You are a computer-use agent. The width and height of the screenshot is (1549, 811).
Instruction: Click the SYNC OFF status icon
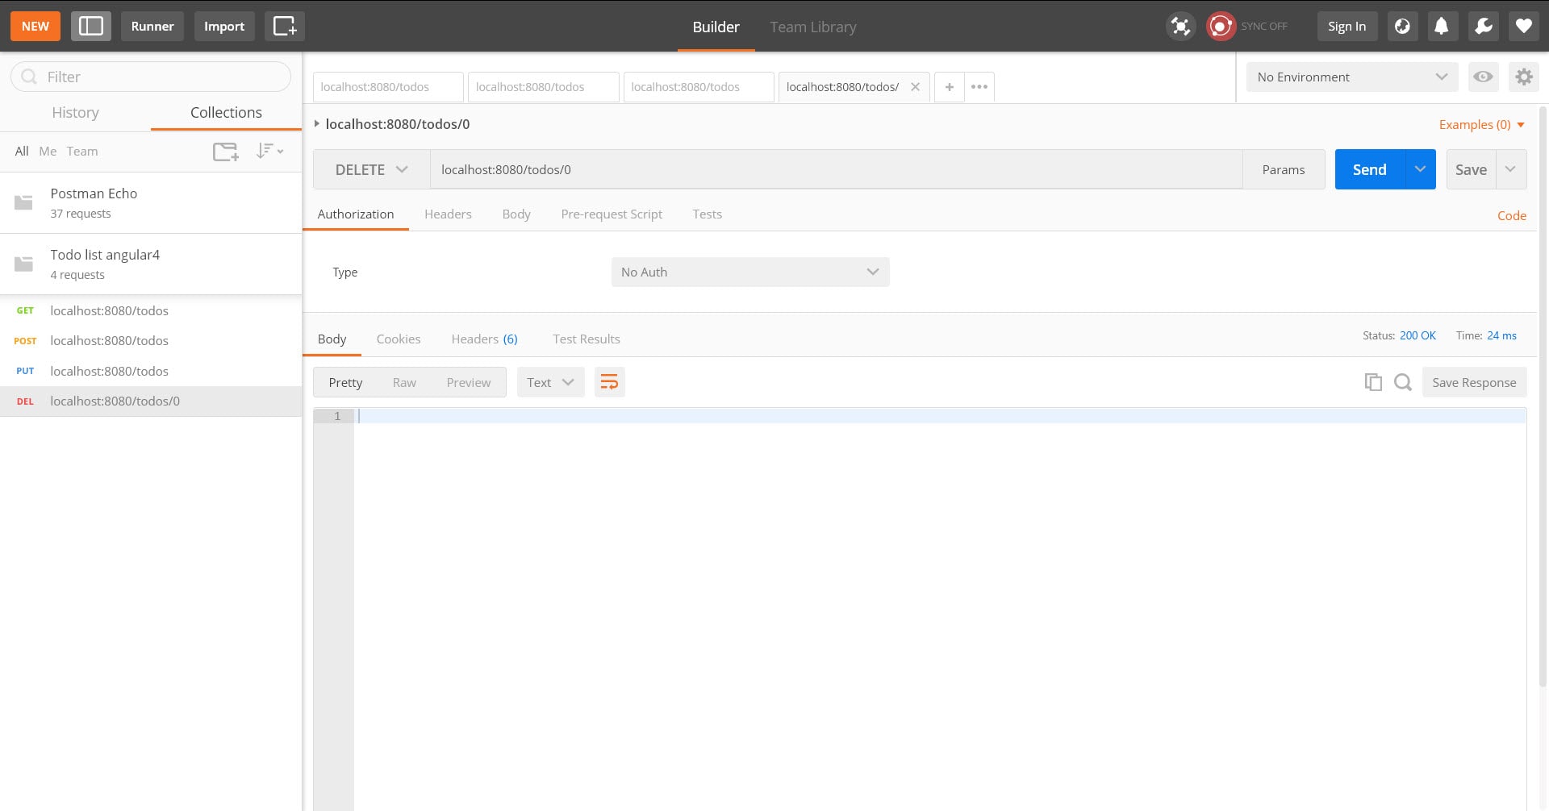click(x=1221, y=26)
